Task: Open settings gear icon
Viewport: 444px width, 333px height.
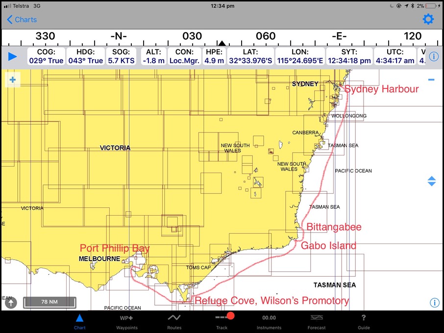Action: tap(428, 19)
